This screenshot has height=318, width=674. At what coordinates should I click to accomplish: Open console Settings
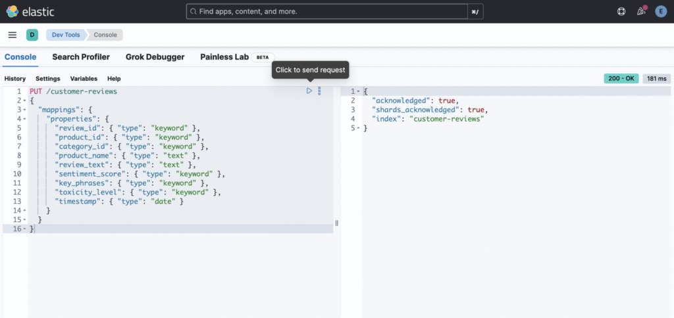click(47, 78)
